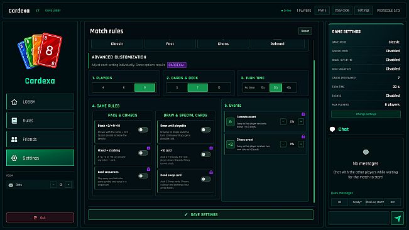Click the paper plane send icon
409x230 pixels.
pyautogui.click(x=397, y=218)
